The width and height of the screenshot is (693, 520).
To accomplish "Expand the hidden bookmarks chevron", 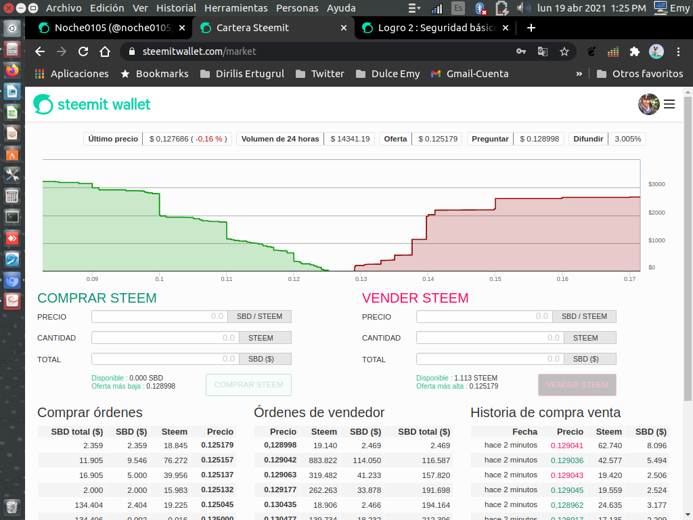I will tap(579, 74).
